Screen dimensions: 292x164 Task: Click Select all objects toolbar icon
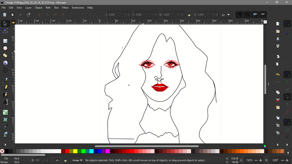pyautogui.click(x=5, y=15)
